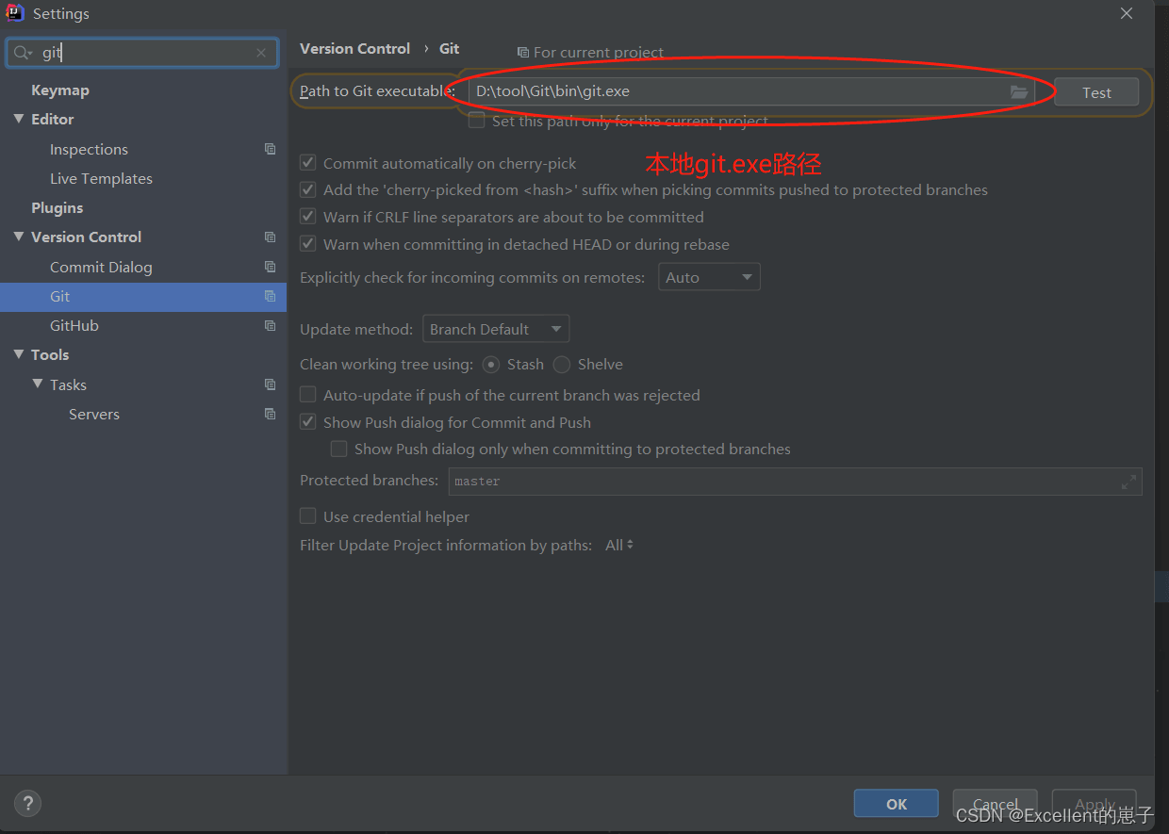Screen dimensions: 1169x834
Task: Select the Stash radio button
Action: pyautogui.click(x=491, y=364)
